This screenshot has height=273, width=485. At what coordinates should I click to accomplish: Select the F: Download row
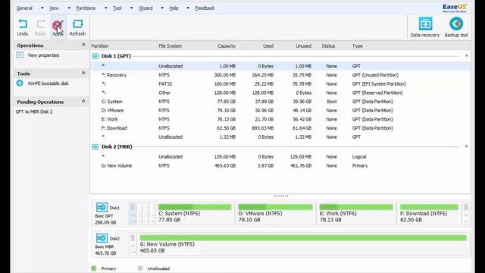tap(280, 128)
